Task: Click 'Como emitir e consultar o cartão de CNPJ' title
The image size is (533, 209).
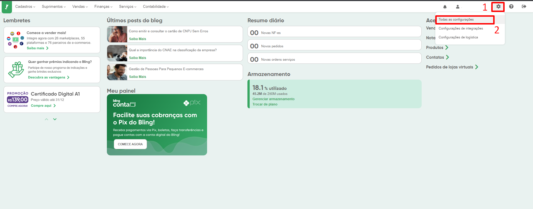Action: click(x=168, y=31)
